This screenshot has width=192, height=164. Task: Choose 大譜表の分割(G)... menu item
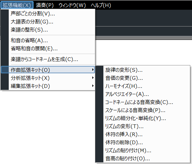coord(48,22)
